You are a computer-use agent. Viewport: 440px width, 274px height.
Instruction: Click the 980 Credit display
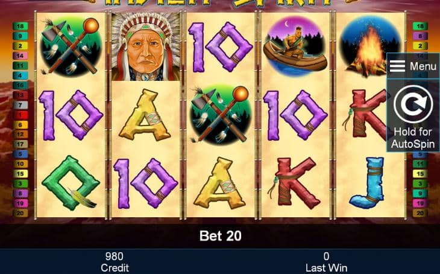coord(115,262)
